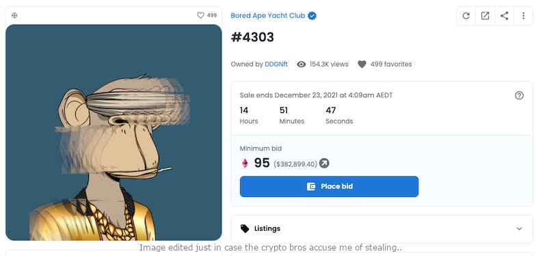Image resolution: width=547 pixels, height=256 pixels.
Task: Click the Place bid button
Action: tap(329, 186)
